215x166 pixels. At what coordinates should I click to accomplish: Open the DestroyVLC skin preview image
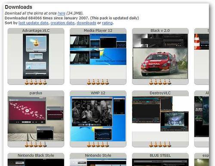[x=160, y=114]
